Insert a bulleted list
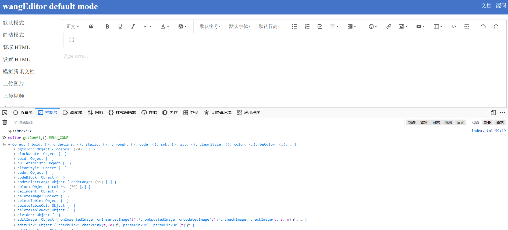 point(294,27)
